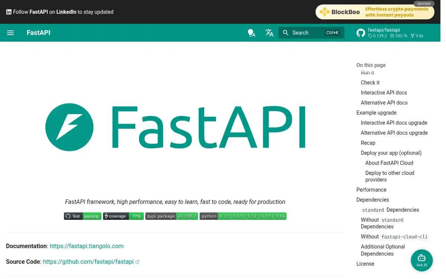Go to Alternative API docs upgrade
Image resolution: width=446 pixels, height=279 pixels.
pos(394,133)
